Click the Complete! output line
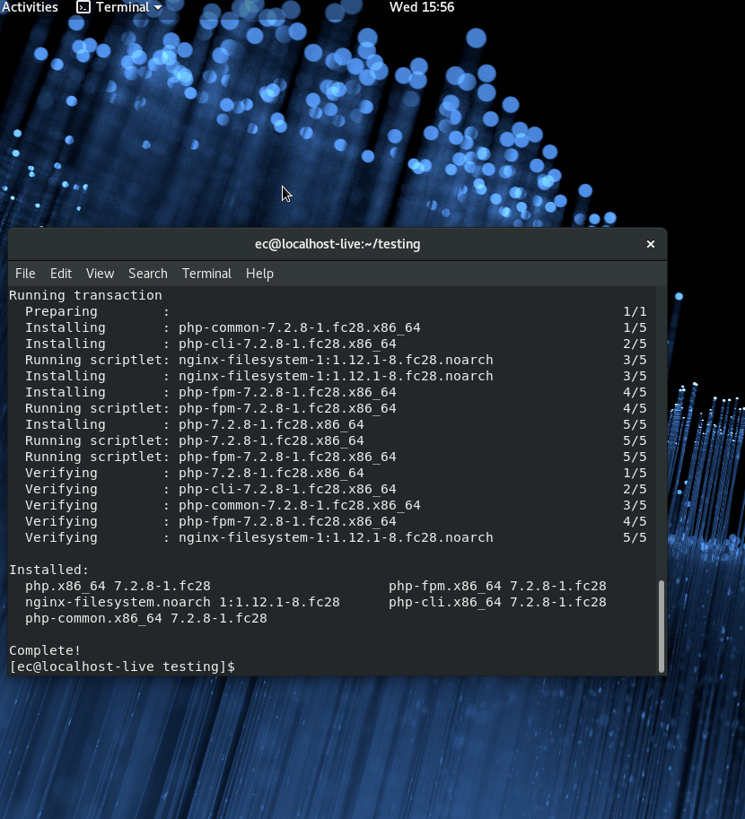 [x=45, y=650]
